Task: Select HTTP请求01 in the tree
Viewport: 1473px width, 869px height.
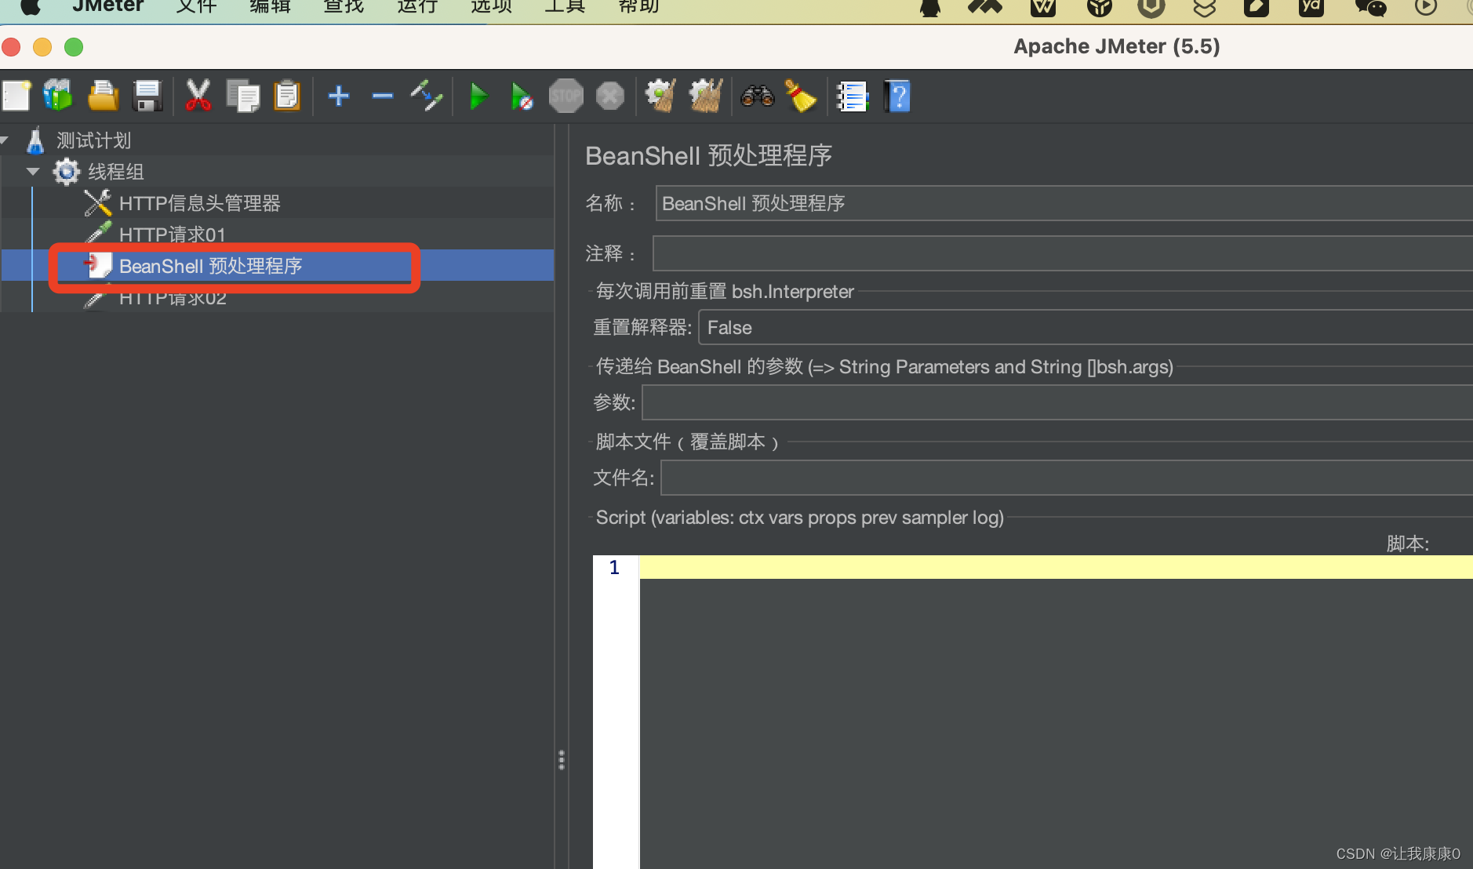Action: pyautogui.click(x=173, y=235)
